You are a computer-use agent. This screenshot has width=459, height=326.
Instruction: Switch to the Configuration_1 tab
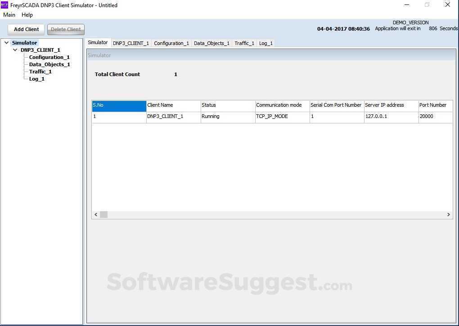[171, 43]
